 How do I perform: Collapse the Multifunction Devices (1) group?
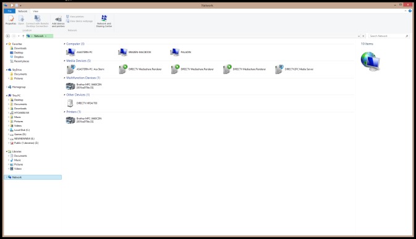64,78
